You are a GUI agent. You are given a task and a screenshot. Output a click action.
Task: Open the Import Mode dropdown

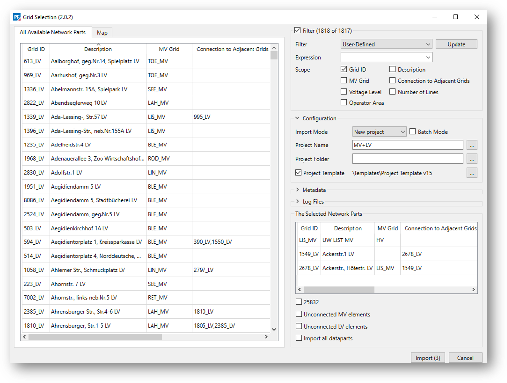point(379,132)
